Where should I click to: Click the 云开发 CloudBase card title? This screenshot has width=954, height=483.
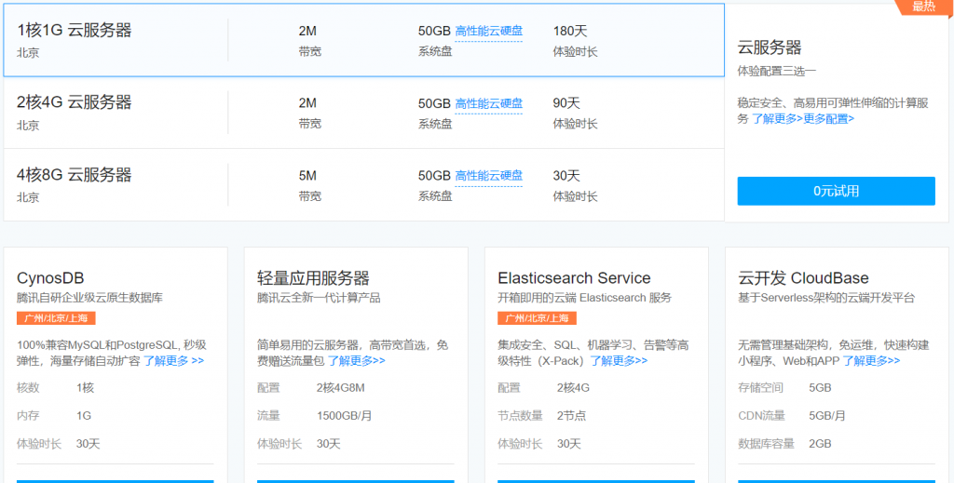coord(803,278)
